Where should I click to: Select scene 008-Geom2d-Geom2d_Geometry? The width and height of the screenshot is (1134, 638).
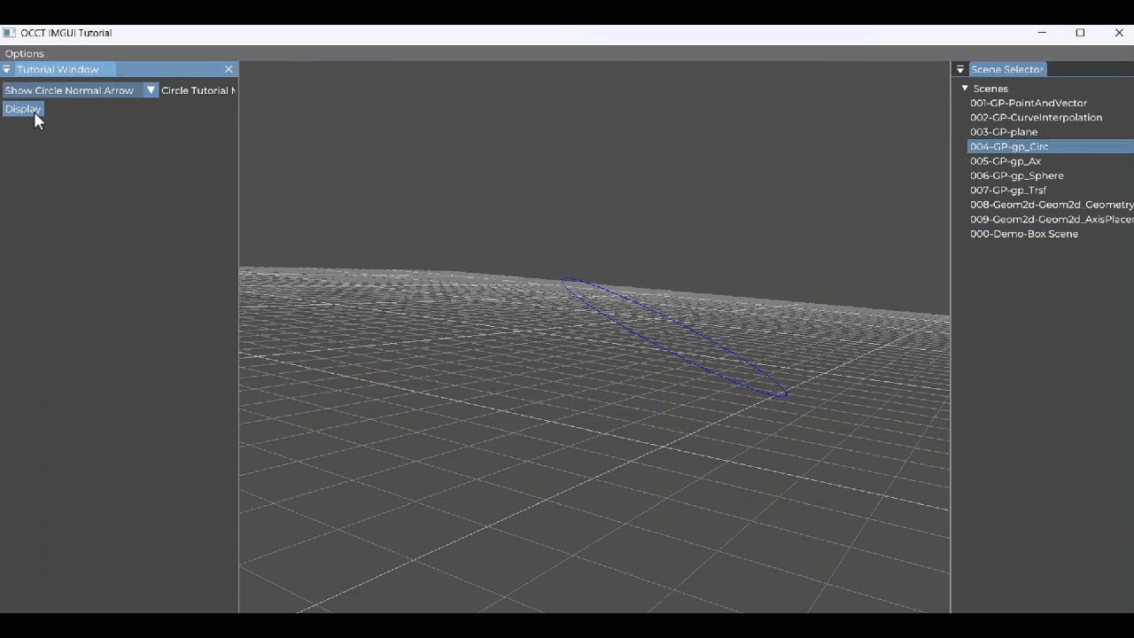coord(1051,205)
